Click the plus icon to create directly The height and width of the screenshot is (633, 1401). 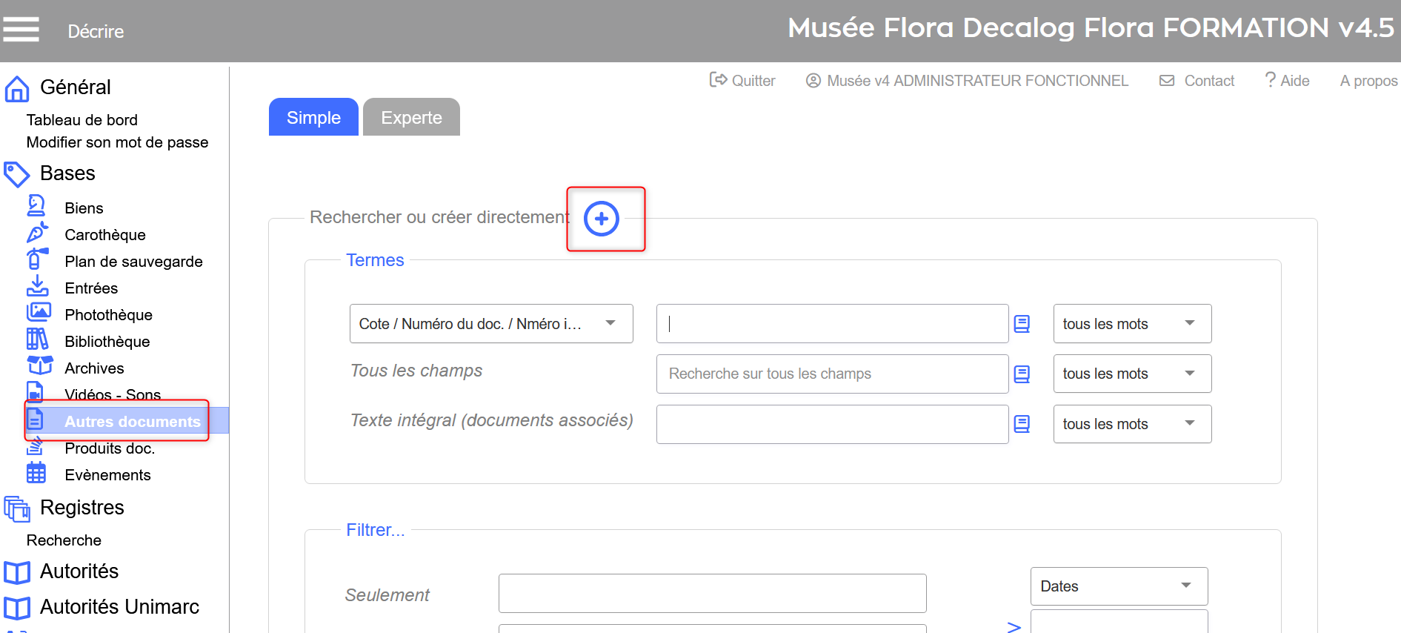[x=601, y=219]
